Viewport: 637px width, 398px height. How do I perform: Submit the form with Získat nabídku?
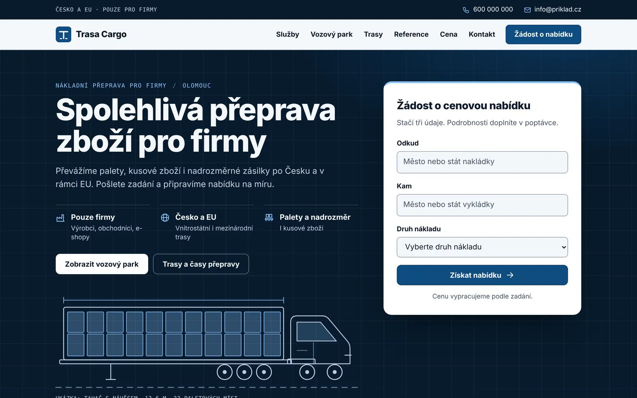click(x=482, y=275)
